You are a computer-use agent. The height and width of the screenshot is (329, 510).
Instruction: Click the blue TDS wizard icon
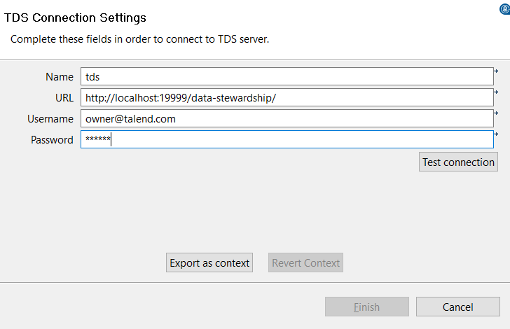(x=504, y=9)
